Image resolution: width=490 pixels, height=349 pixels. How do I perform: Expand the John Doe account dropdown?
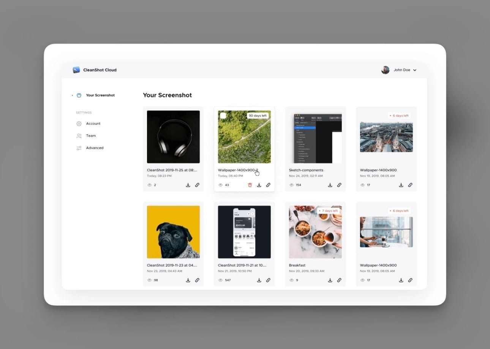415,70
